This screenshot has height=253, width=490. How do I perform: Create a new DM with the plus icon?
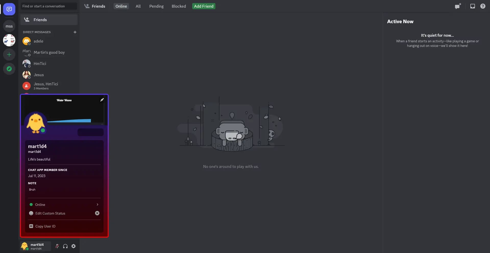click(x=75, y=32)
